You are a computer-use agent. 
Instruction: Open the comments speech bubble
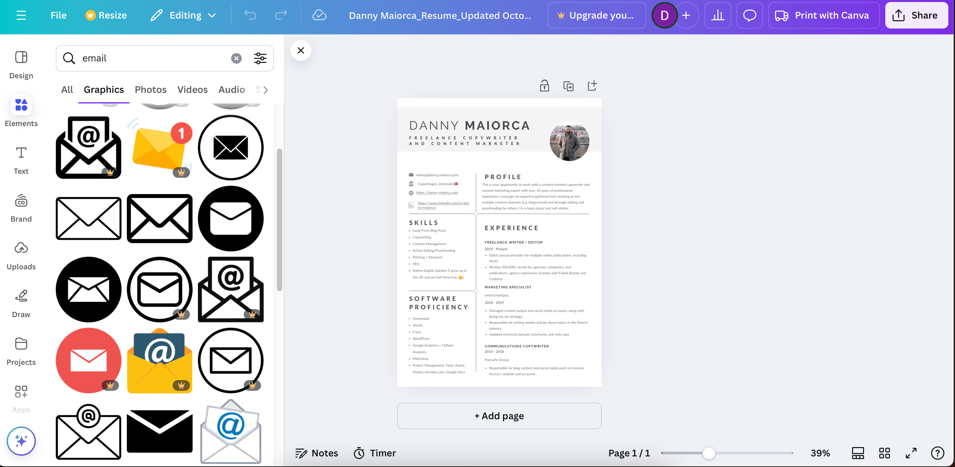click(749, 15)
